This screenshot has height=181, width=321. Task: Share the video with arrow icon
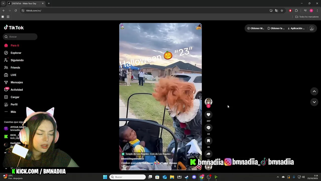(208, 154)
